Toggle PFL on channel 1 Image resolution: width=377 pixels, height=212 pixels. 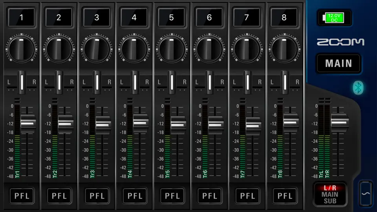point(22,196)
